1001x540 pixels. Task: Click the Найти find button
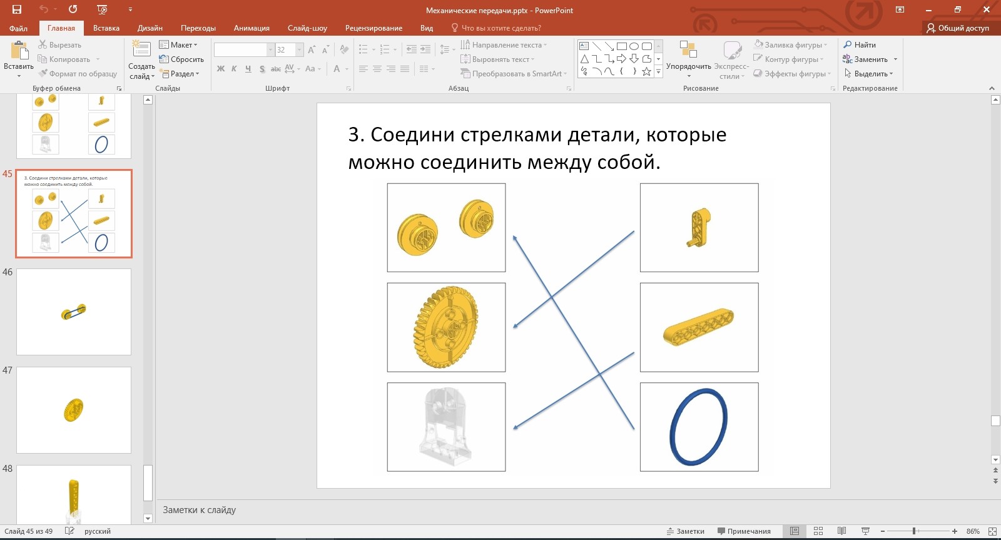[x=860, y=45]
